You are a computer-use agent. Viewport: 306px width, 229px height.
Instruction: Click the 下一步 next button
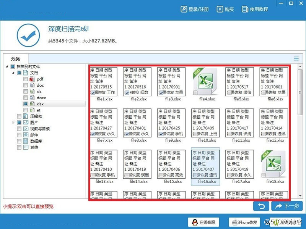pos(287,206)
